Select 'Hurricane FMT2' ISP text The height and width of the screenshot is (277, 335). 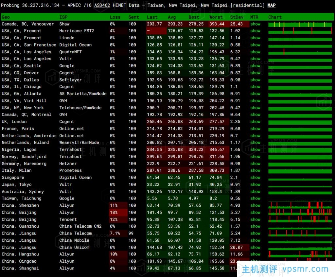pos(77,31)
